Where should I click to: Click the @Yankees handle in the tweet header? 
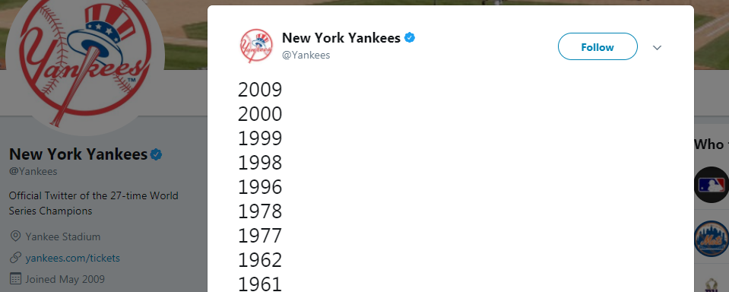[306, 55]
